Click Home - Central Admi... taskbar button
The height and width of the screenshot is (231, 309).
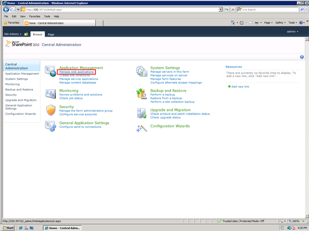coord(62,228)
